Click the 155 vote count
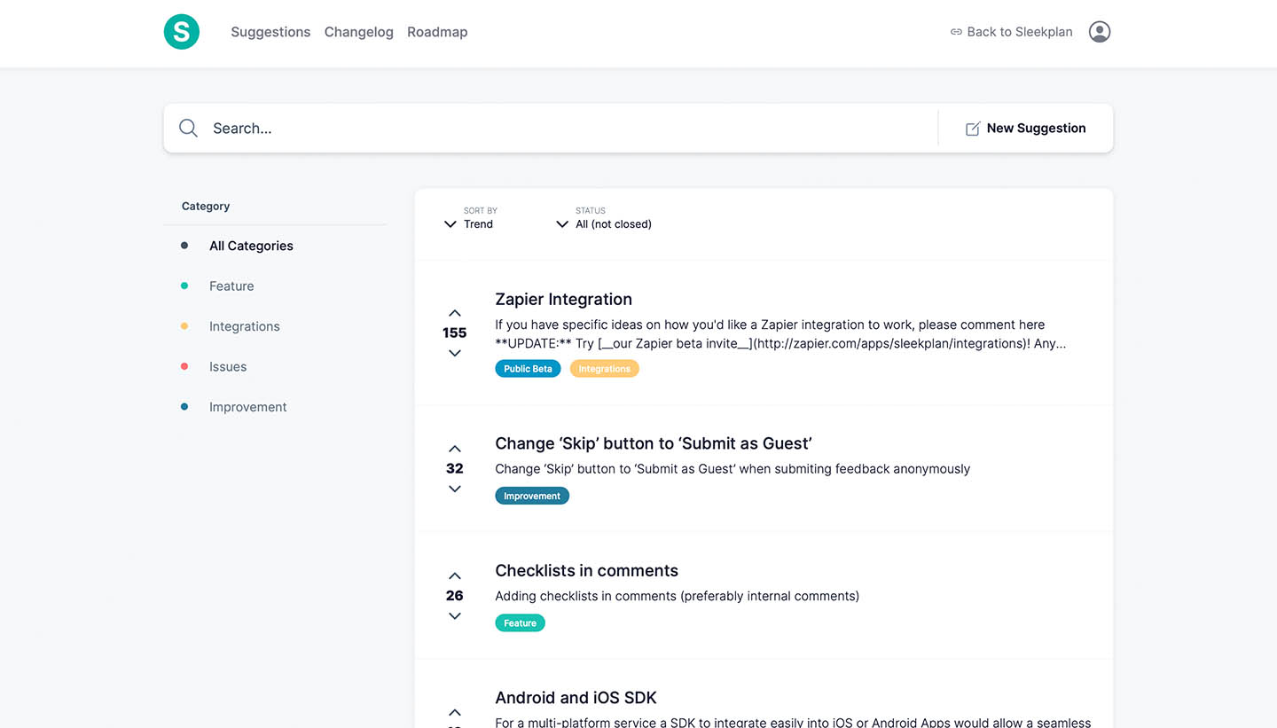This screenshot has width=1277, height=728. [x=455, y=333]
